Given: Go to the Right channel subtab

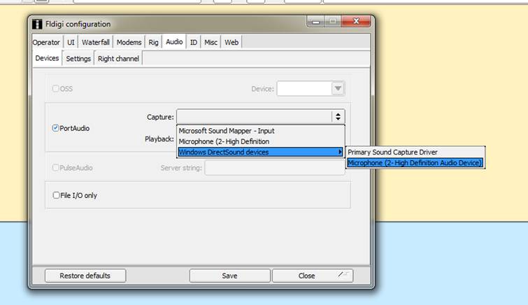Looking at the screenshot, I should 118,59.
